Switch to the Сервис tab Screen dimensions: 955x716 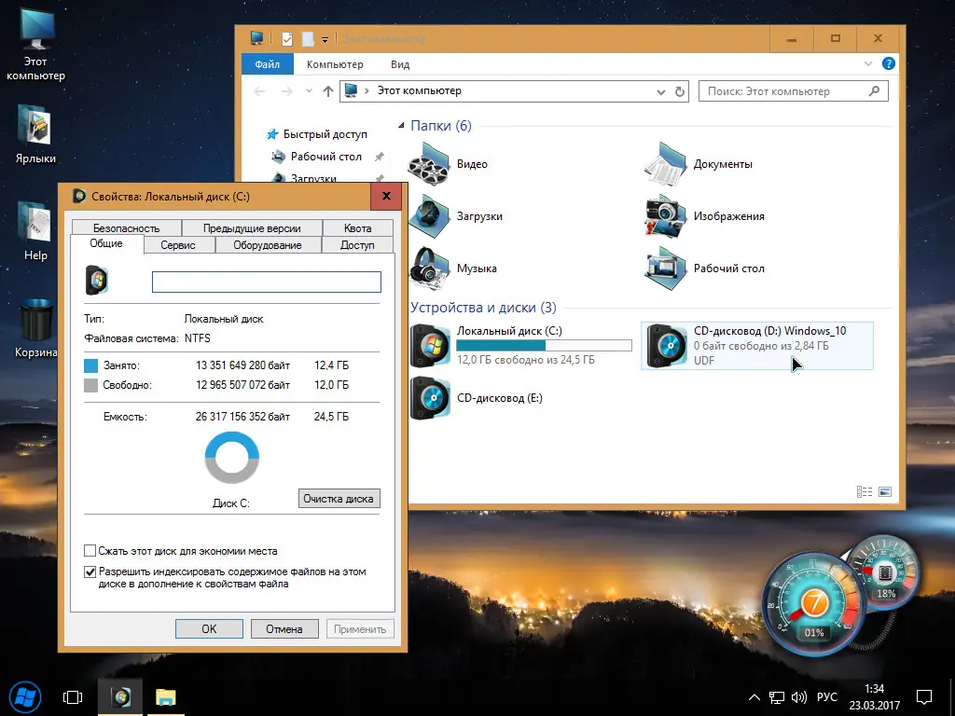pos(178,245)
